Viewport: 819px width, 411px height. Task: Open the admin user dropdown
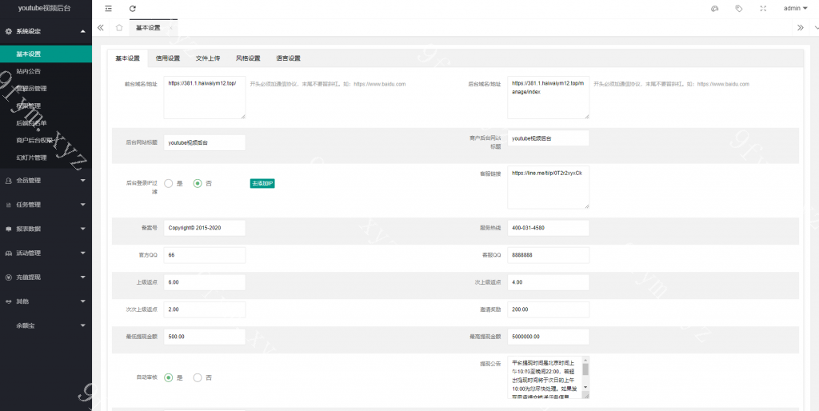tap(796, 8)
